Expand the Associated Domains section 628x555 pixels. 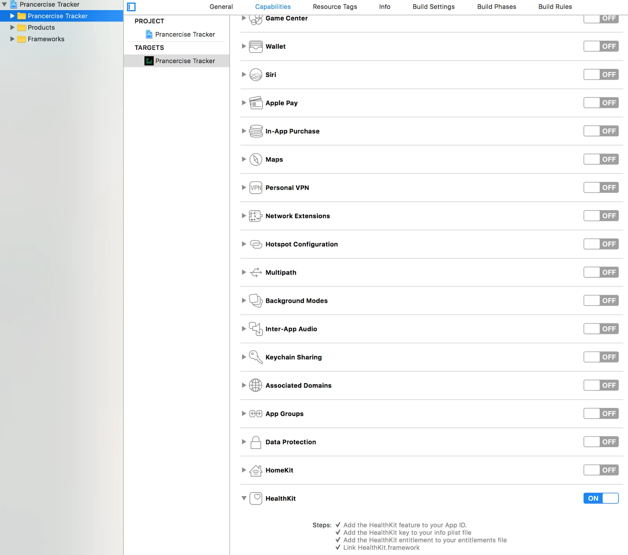coord(244,385)
